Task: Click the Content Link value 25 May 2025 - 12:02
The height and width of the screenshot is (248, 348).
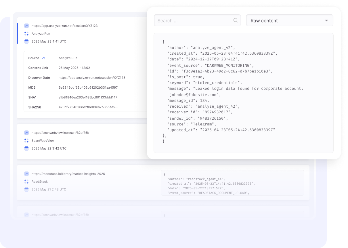Action: pos(74,68)
